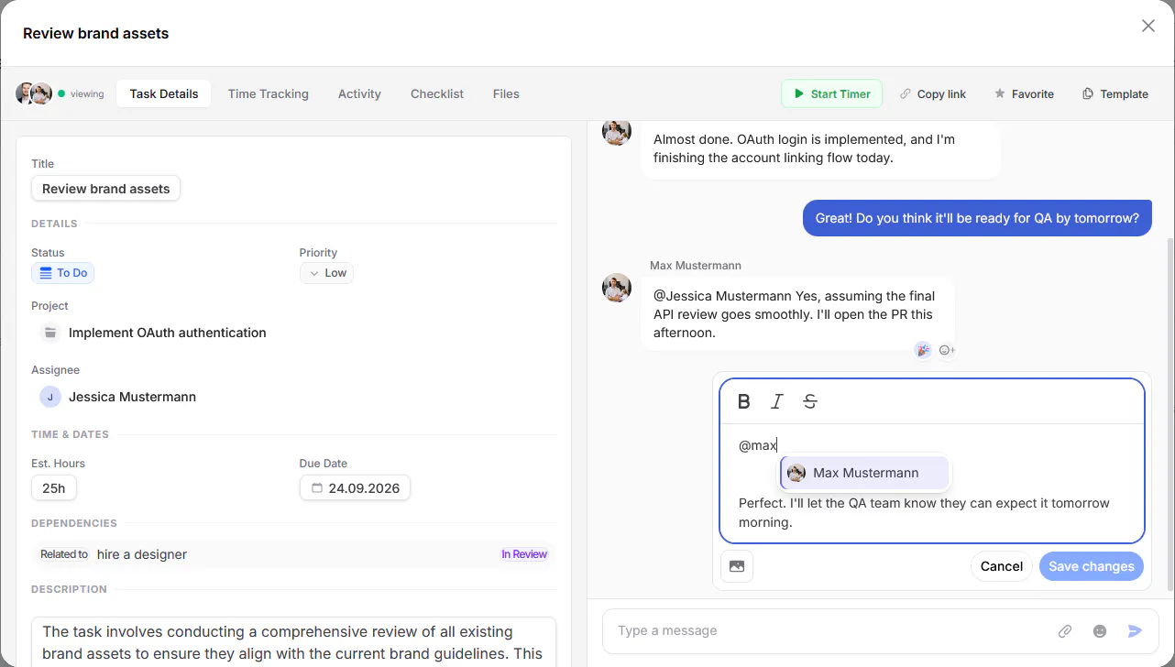Click the calendar icon in Due Date
1175x667 pixels.
coord(317,488)
